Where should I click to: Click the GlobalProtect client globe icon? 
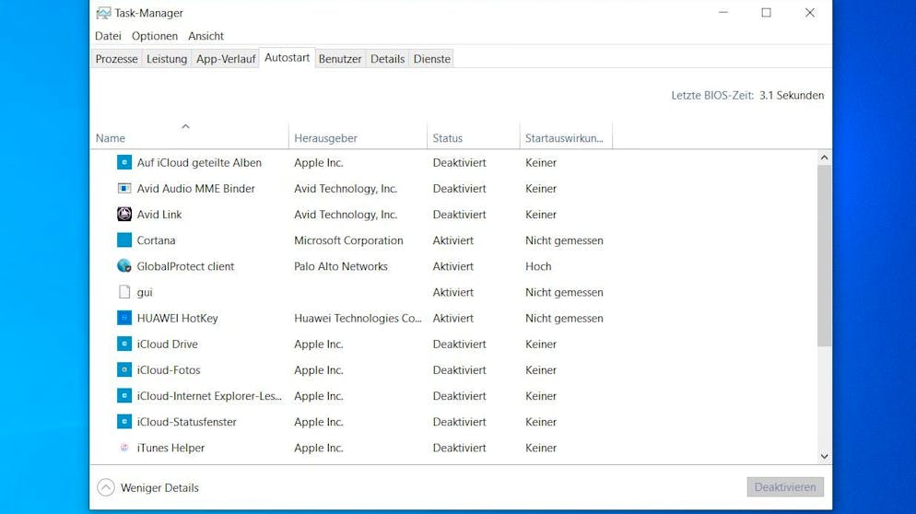click(x=124, y=266)
